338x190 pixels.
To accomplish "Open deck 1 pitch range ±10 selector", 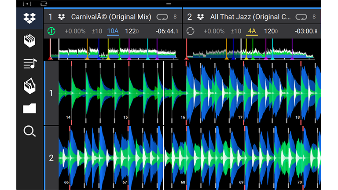I will point(96,31).
